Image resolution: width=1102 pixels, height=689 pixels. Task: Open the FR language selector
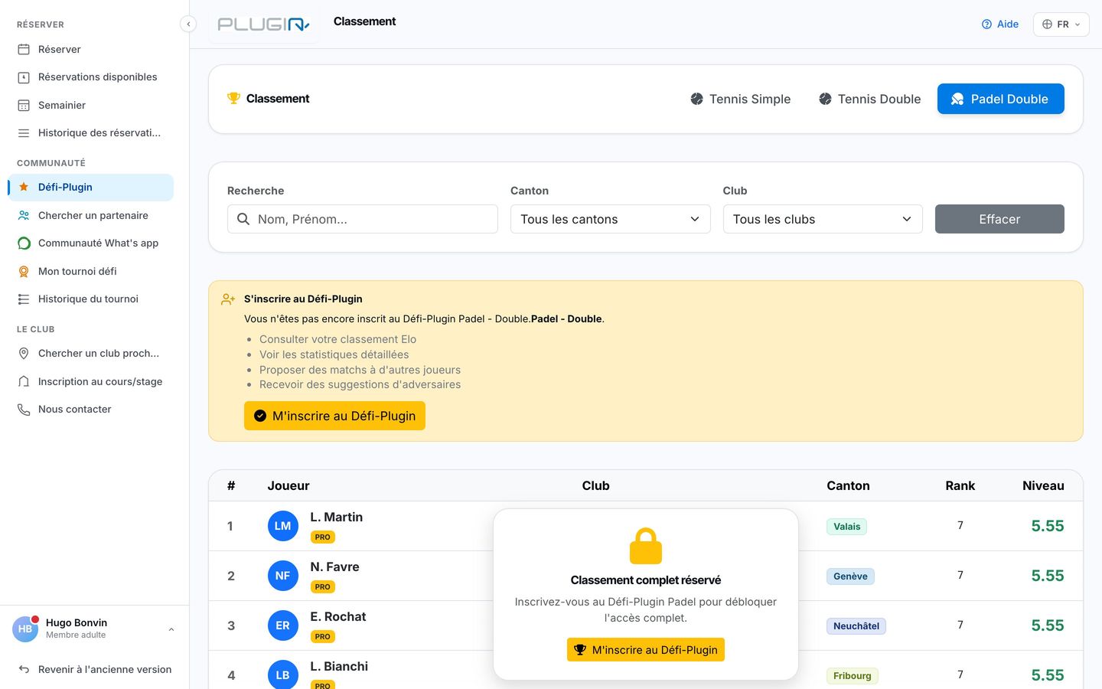1061,24
